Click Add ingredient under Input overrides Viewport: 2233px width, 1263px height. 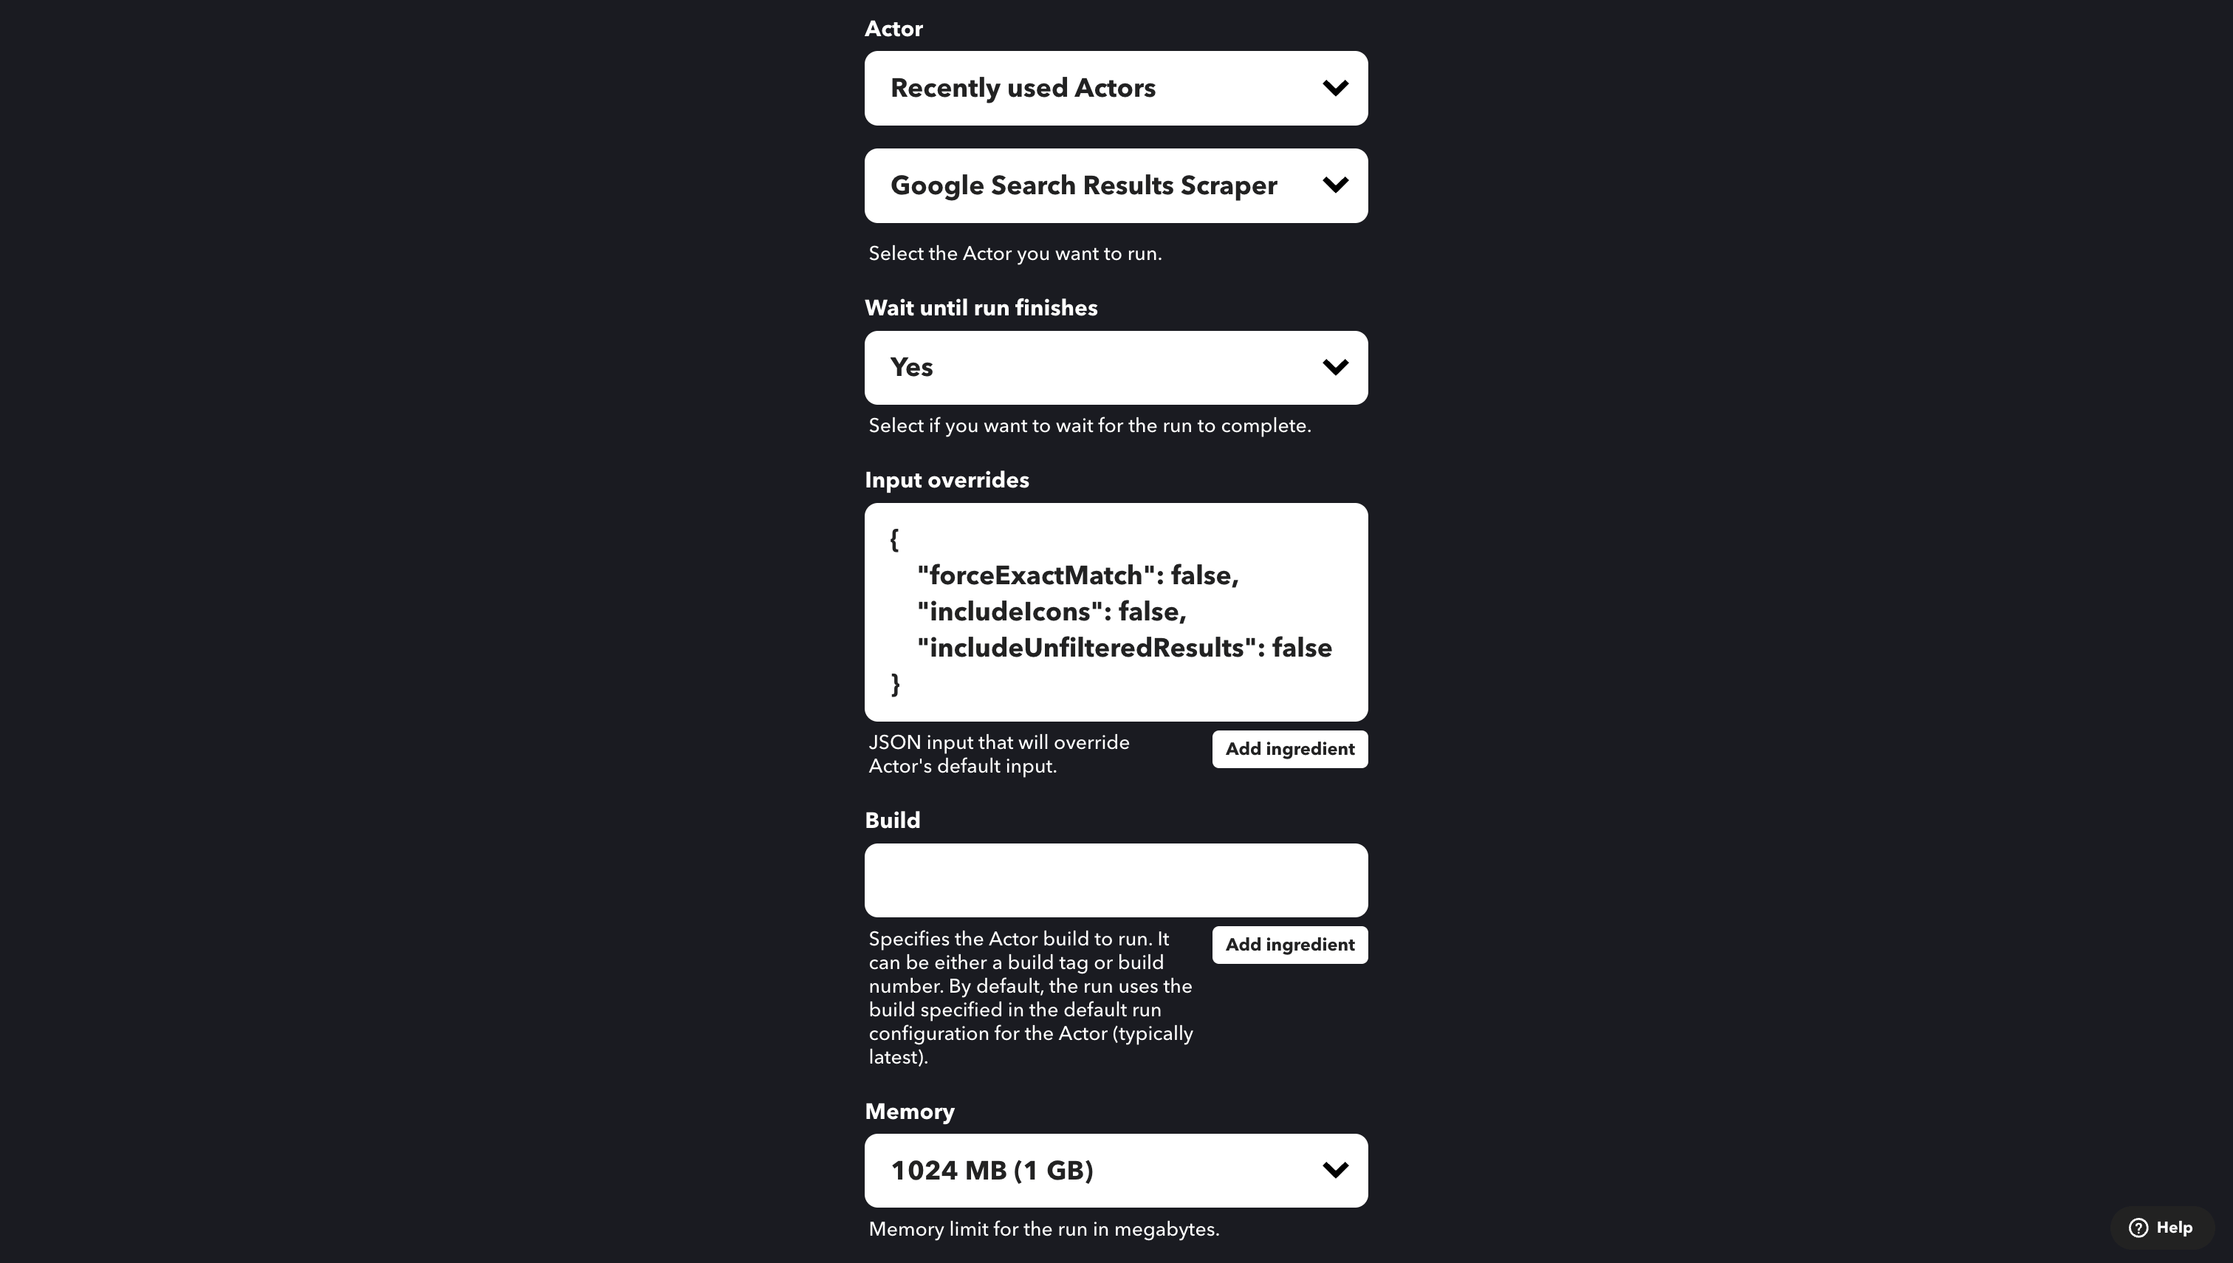point(1289,749)
